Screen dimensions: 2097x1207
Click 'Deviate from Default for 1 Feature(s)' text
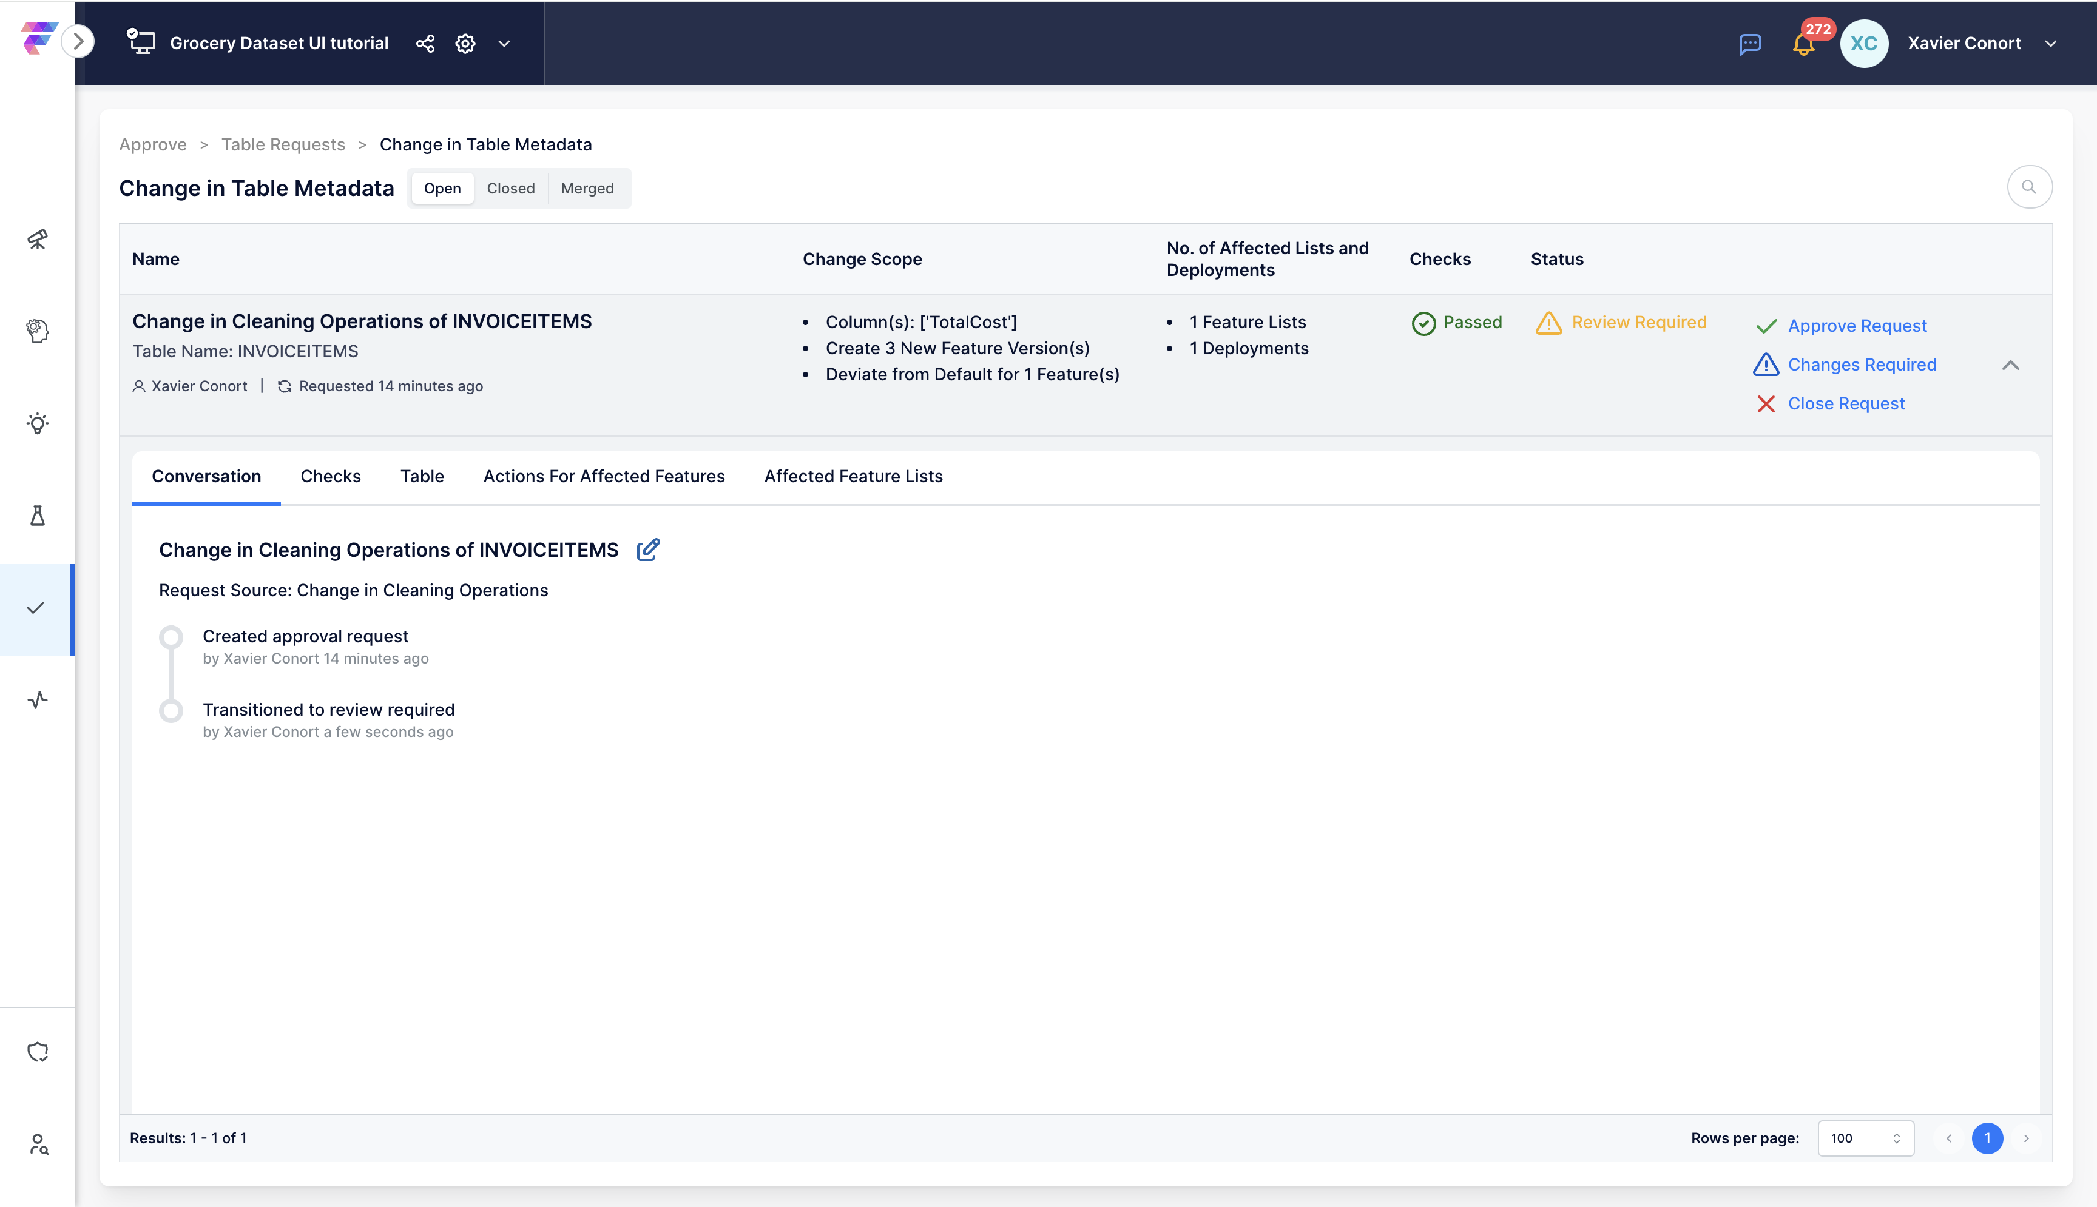coord(972,375)
